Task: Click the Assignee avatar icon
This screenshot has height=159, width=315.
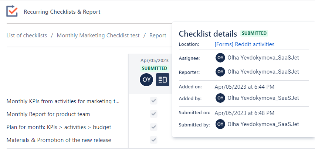Action: pos(220,58)
